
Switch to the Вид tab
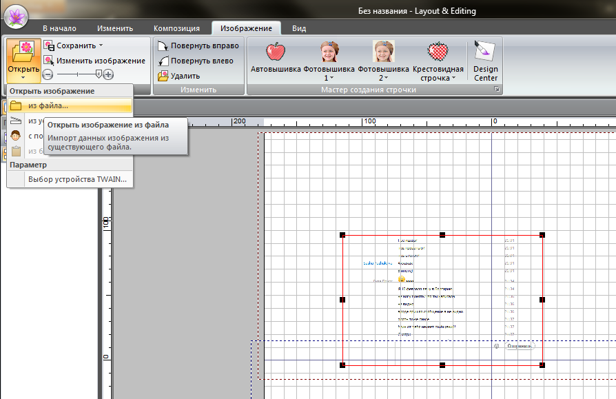pyautogui.click(x=299, y=28)
